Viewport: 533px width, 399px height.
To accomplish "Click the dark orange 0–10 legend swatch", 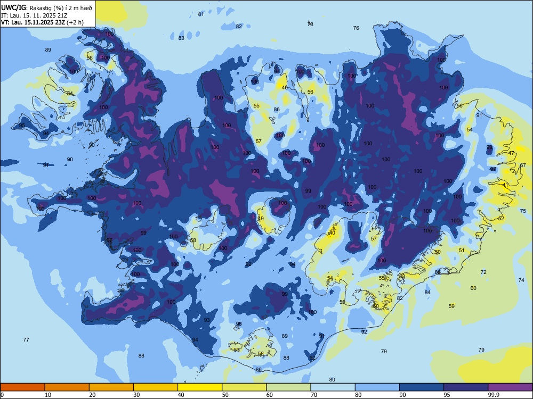I will tap(22, 387).
